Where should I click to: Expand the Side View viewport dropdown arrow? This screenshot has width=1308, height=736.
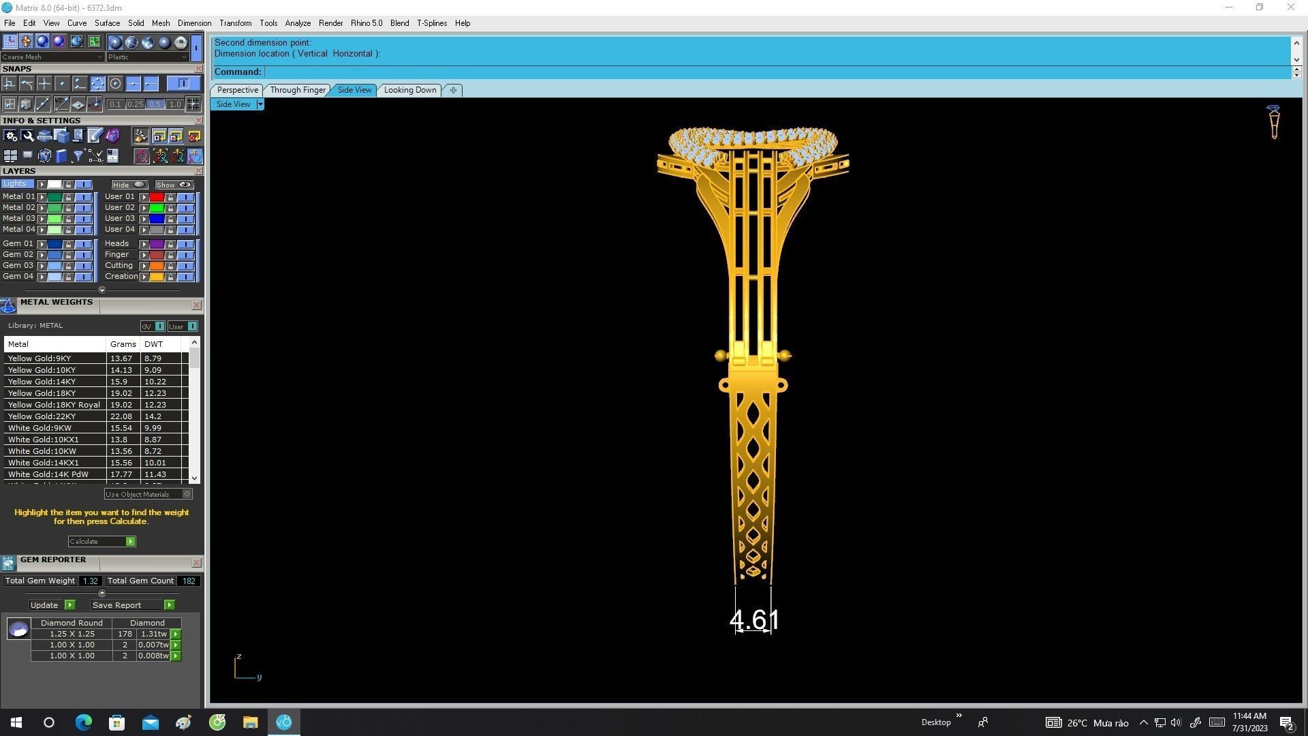click(x=260, y=104)
